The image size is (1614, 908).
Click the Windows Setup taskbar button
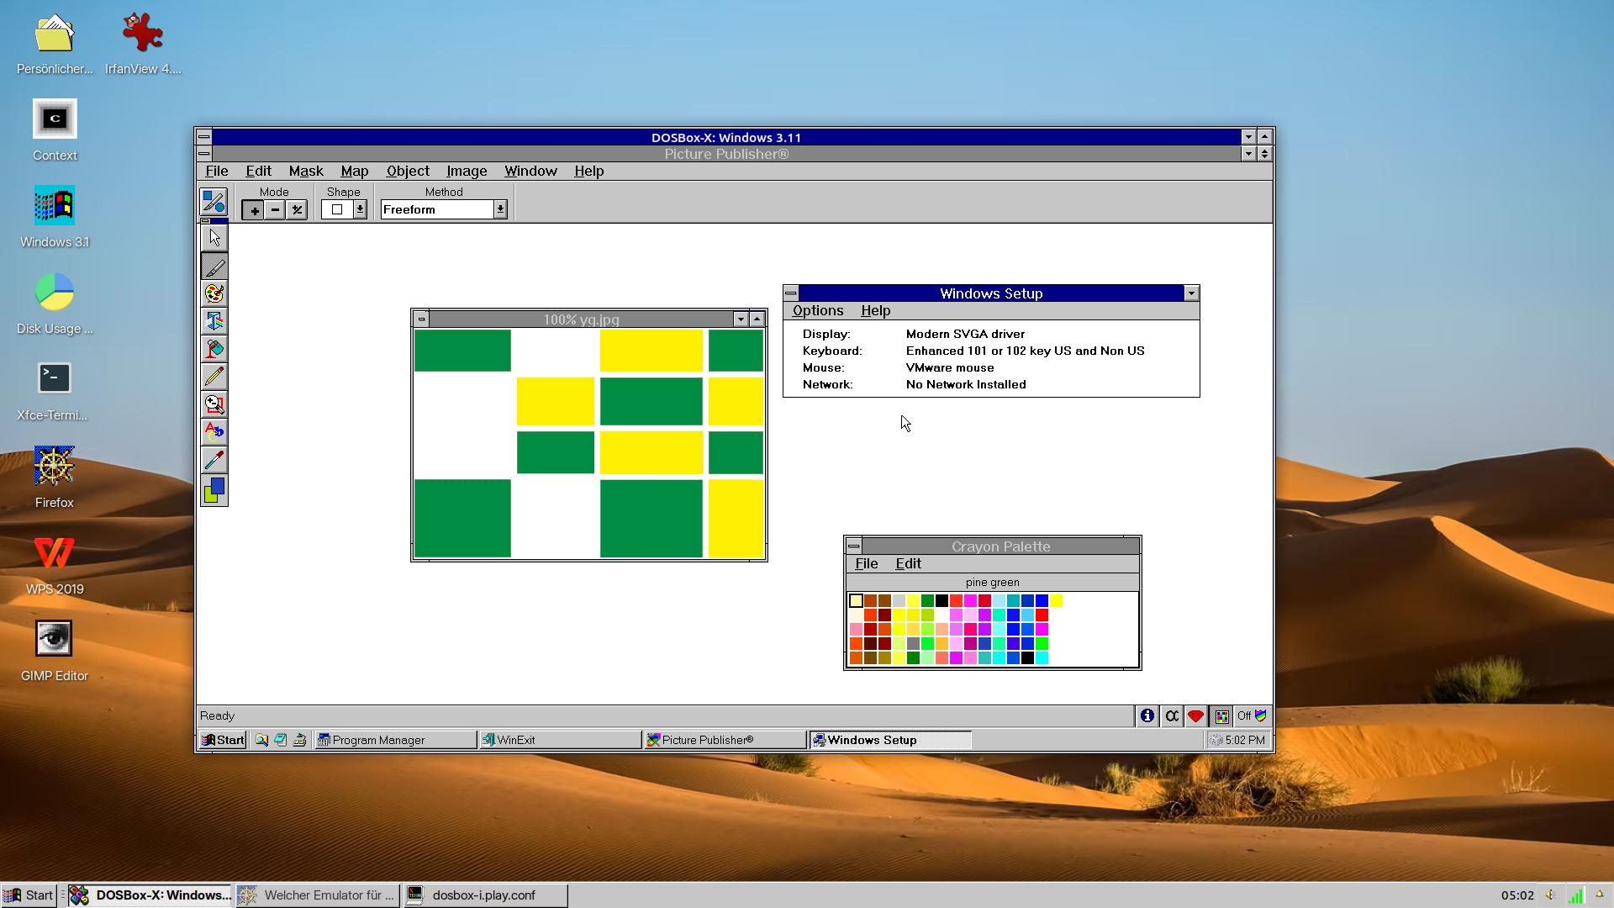pos(890,740)
